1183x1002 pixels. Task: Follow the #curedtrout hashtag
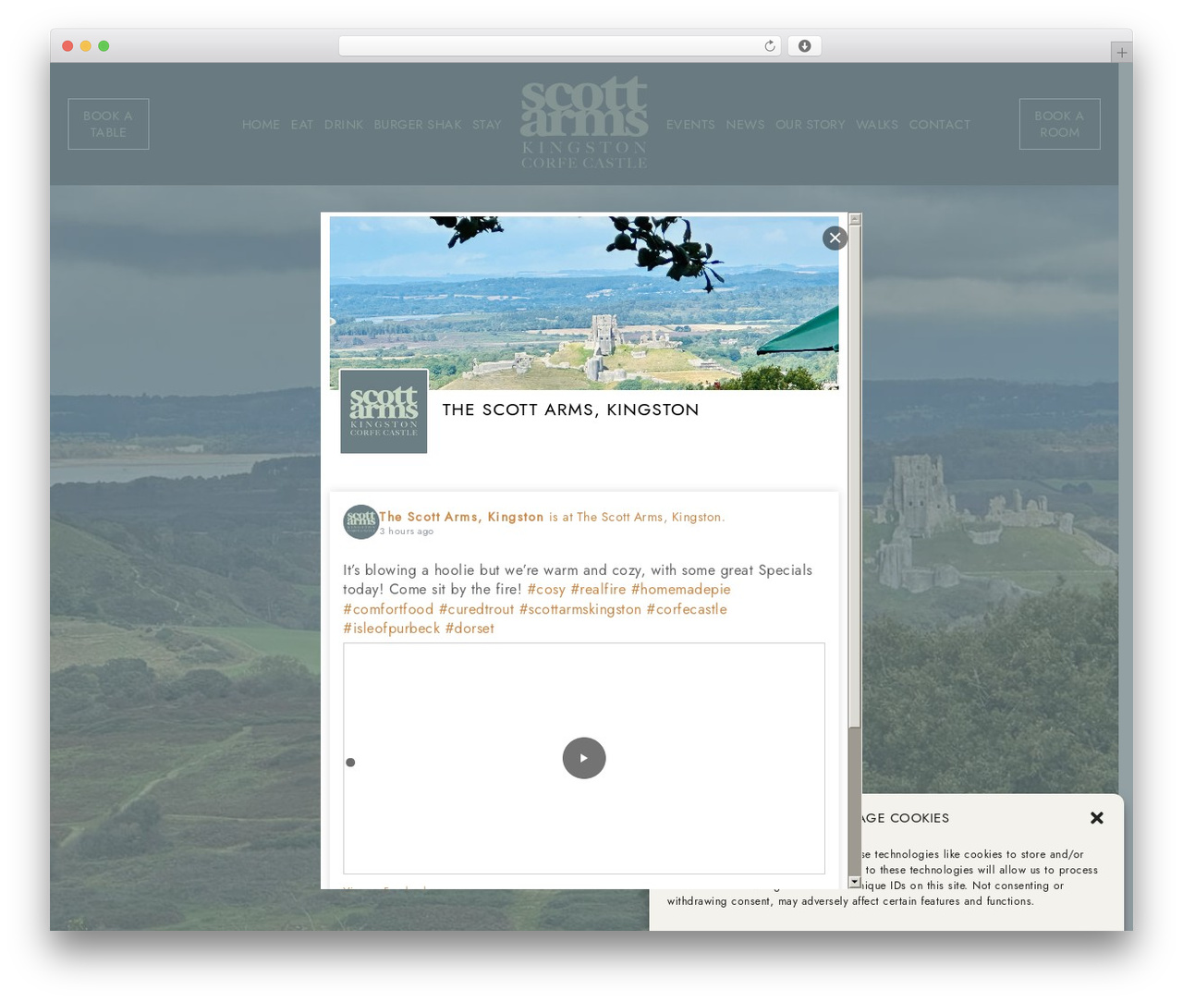476,609
